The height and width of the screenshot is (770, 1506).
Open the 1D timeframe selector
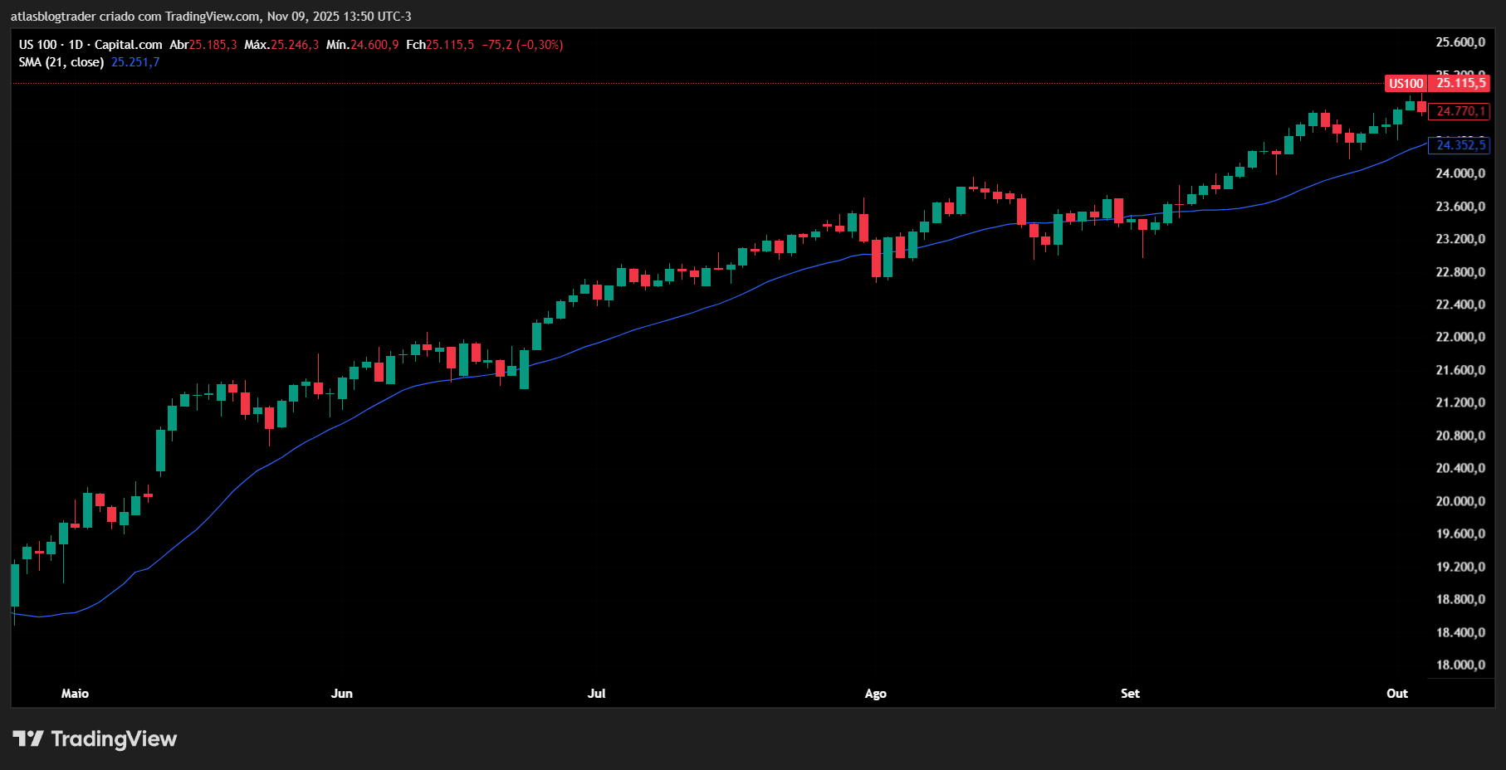[76, 46]
